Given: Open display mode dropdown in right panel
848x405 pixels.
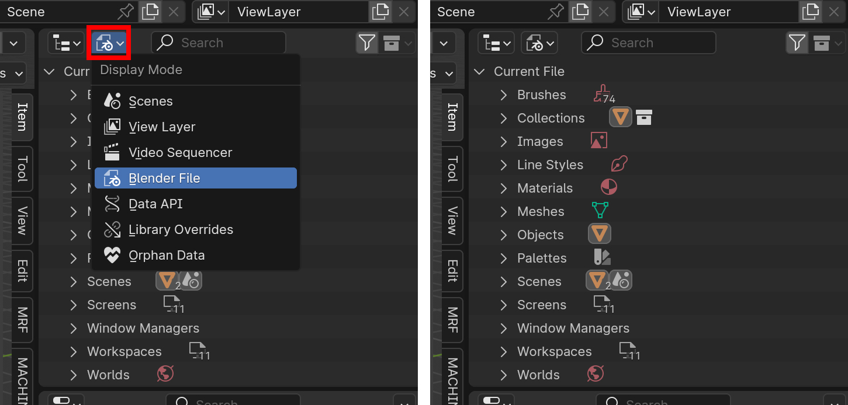Looking at the screenshot, I should [539, 43].
